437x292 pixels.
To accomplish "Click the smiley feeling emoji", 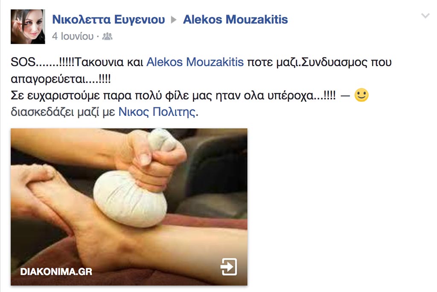I will click(361, 95).
